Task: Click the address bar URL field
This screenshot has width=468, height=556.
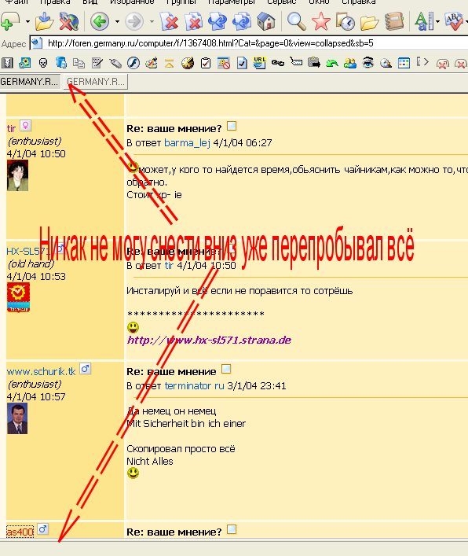Action: coord(248,43)
